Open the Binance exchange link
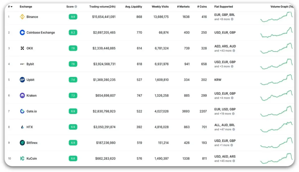 [32, 17]
